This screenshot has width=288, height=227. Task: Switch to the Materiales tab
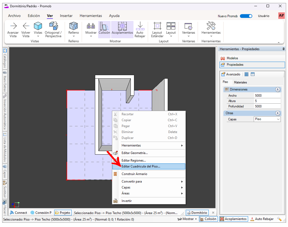(x=240, y=82)
